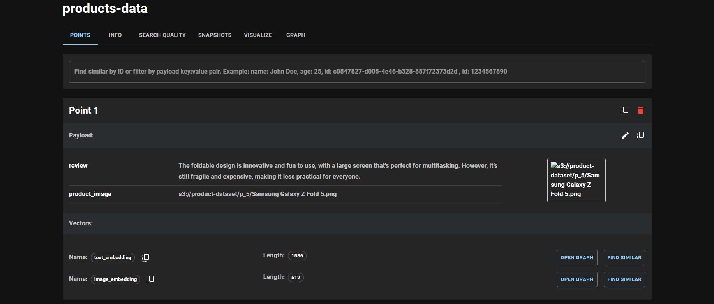This screenshot has height=304, width=714.
Task: Focus the find similar or filter search field
Action: pos(357,72)
